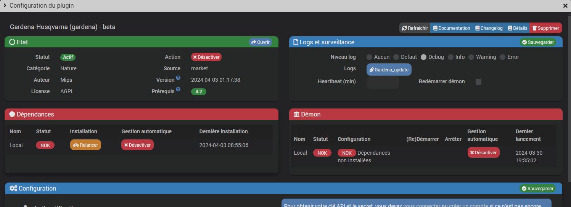571x207 pixels.
Task: Save Logs et surveillance settings with Sauvegarder
Action: pyautogui.click(x=538, y=42)
